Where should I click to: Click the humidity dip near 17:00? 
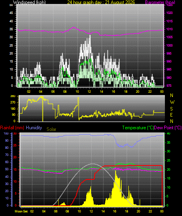click(122, 146)
